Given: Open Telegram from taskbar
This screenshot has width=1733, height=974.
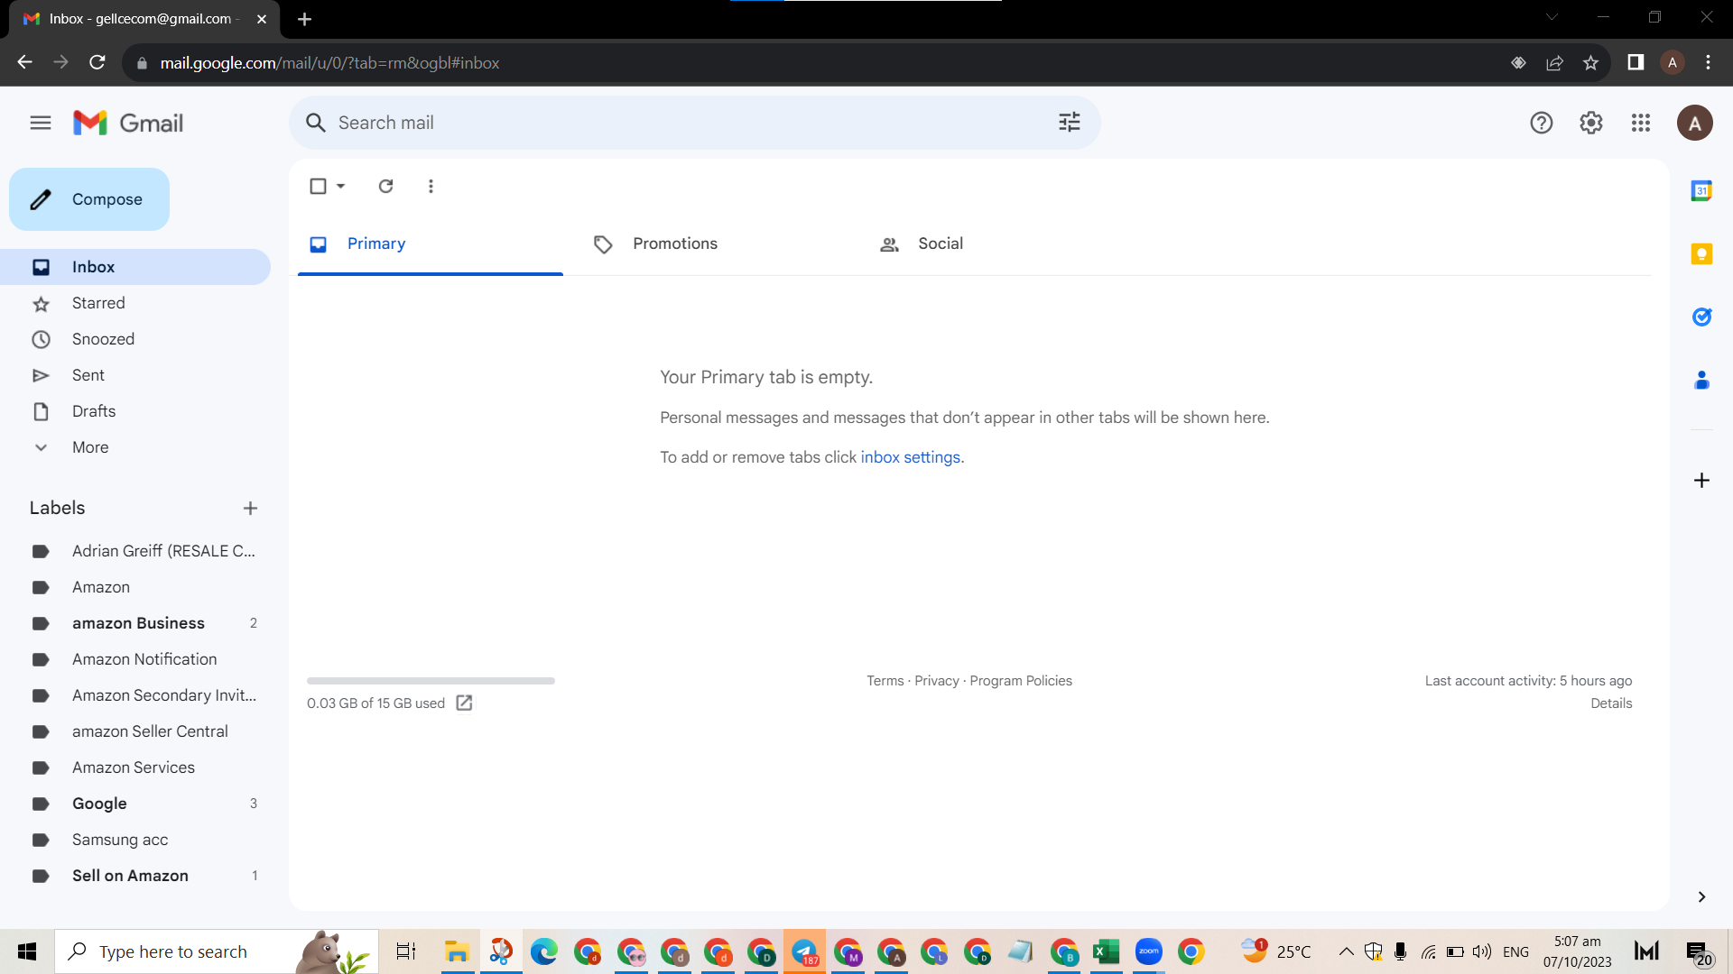Looking at the screenshot, I should click(x=804, y=951).
